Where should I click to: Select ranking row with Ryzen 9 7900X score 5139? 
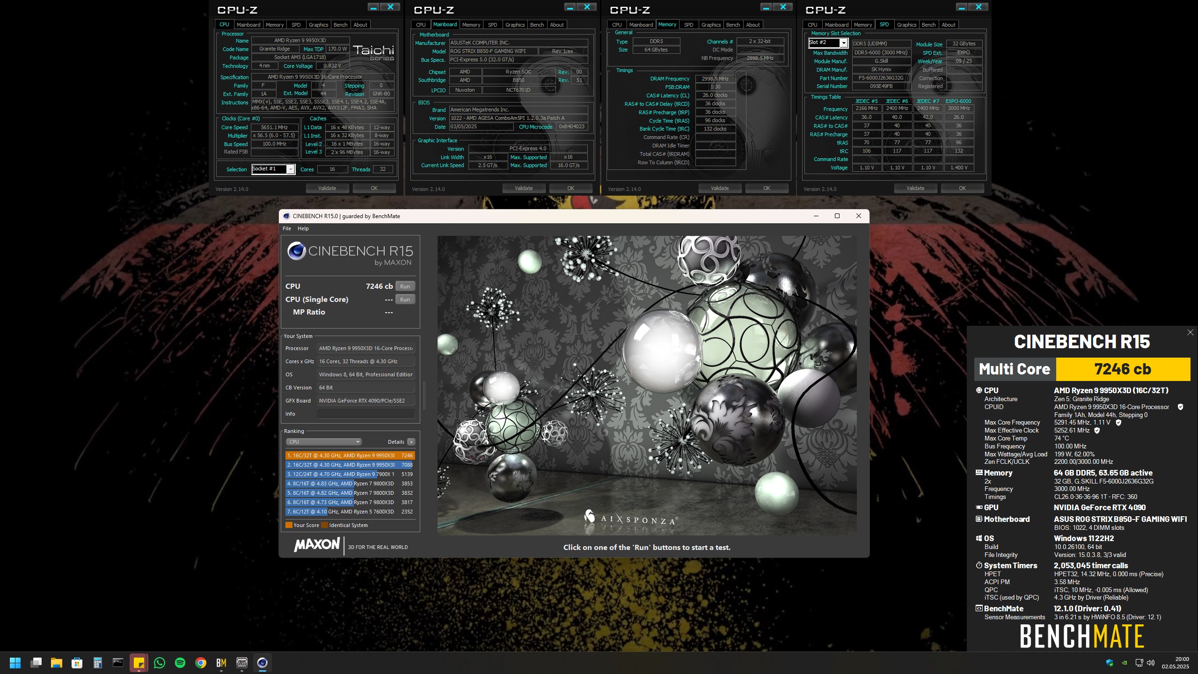coord(350,474)
